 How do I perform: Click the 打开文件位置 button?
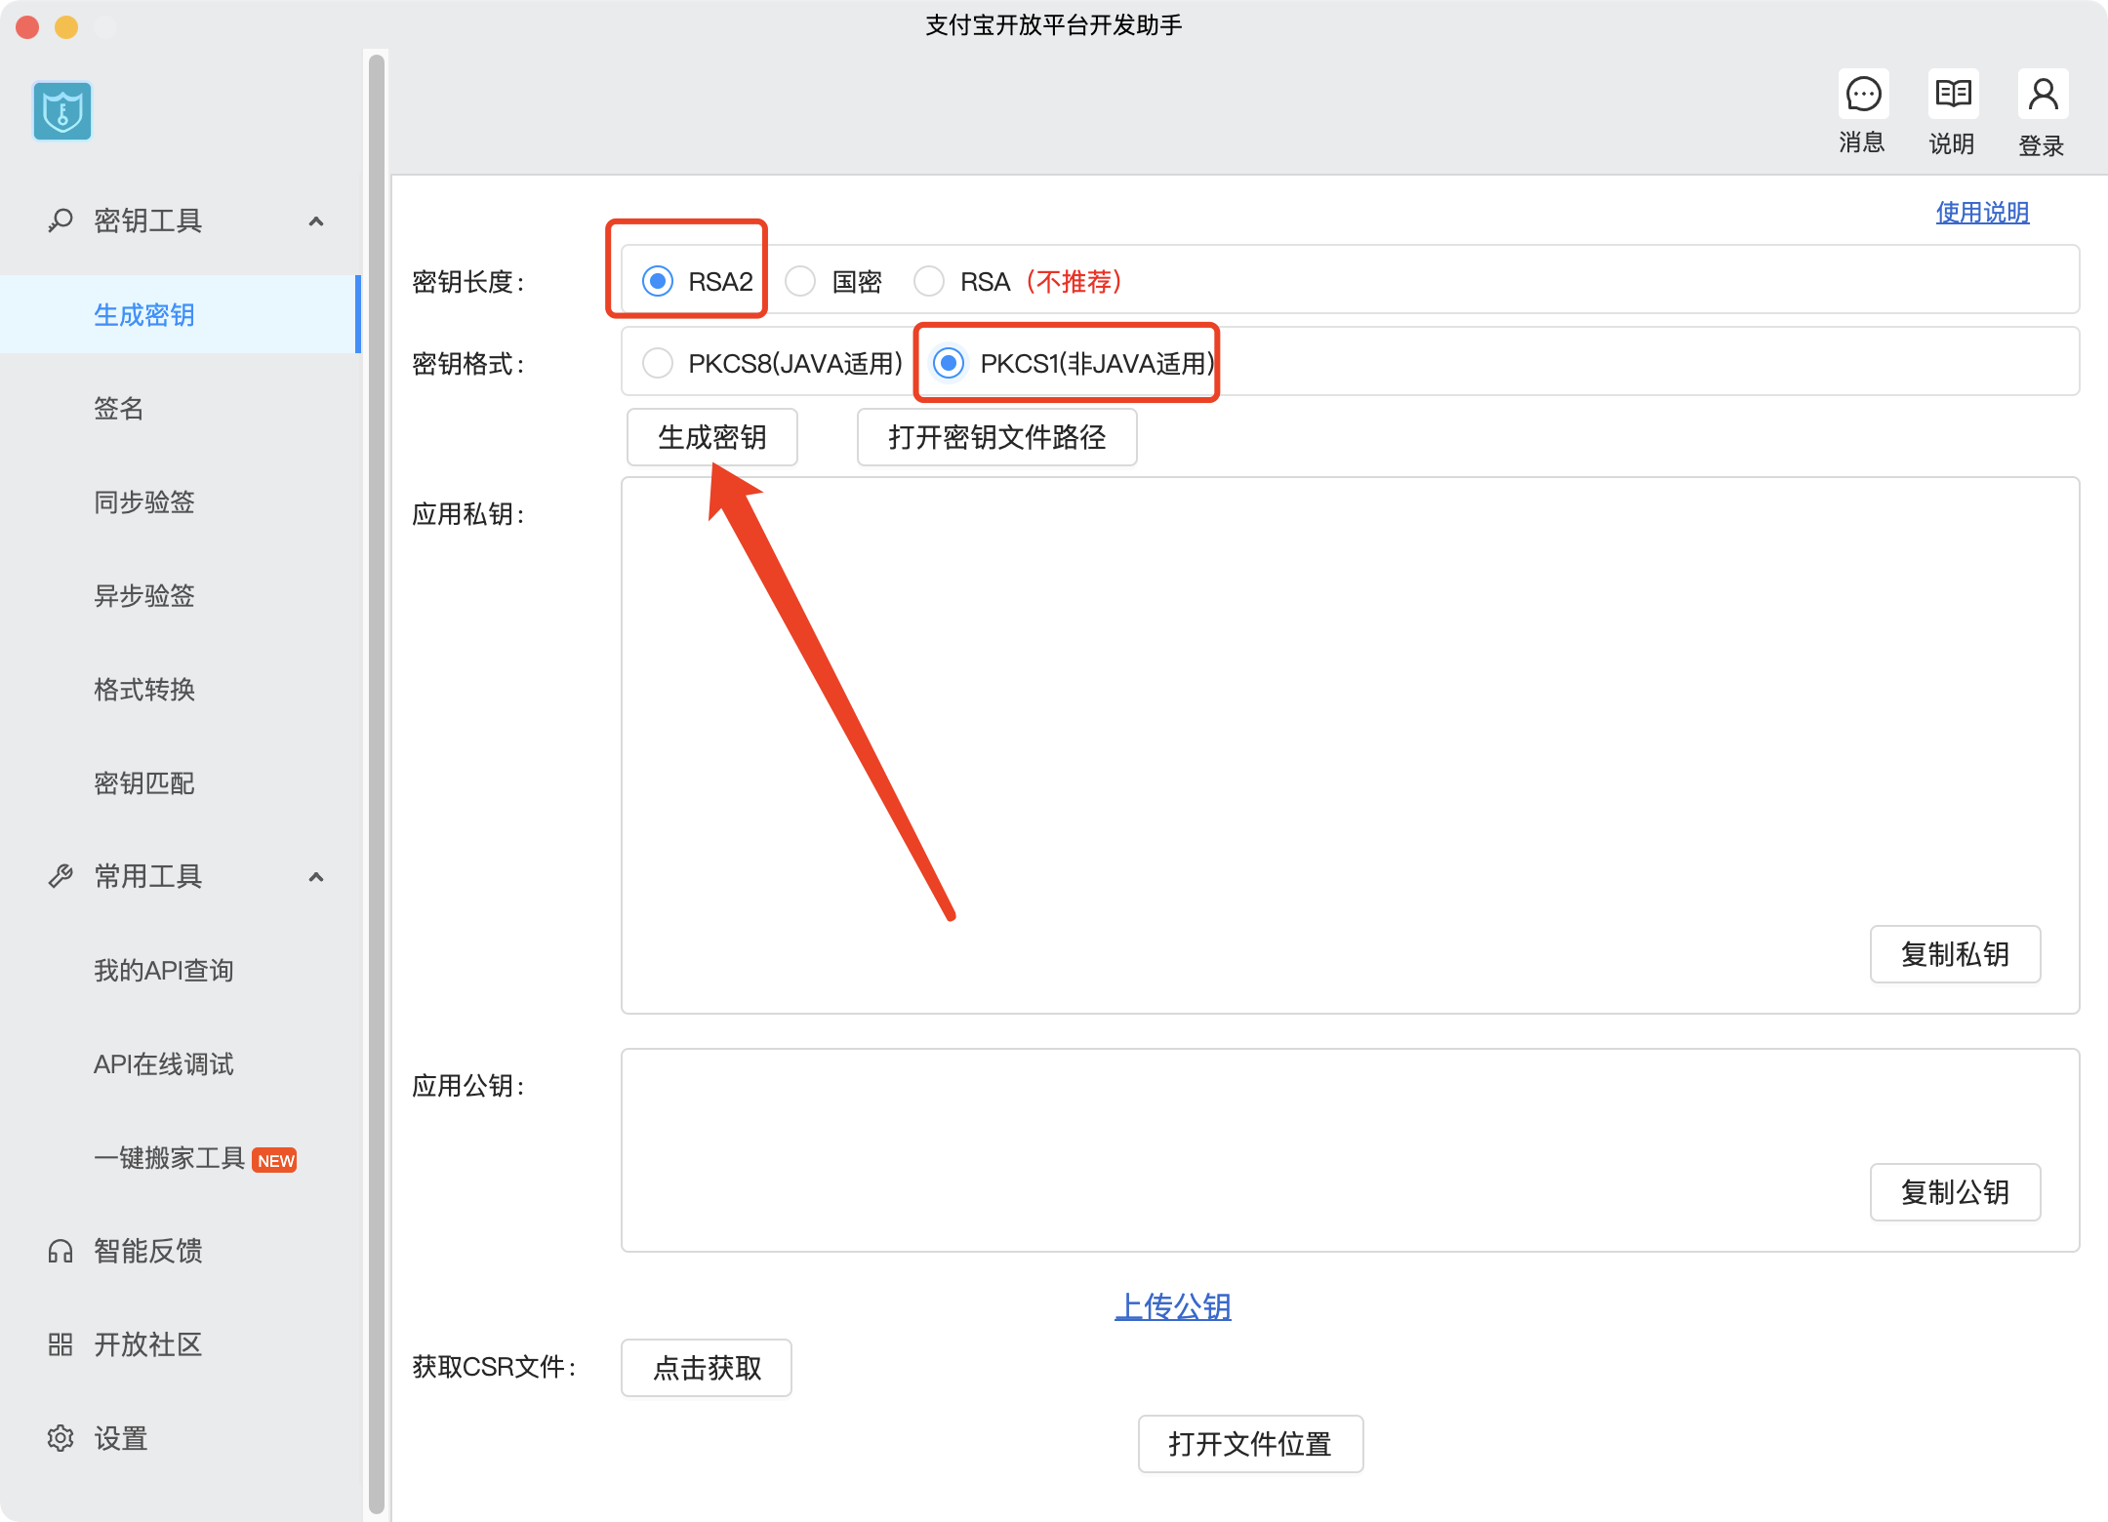pyautogui.click(x=1250, y=1444)
